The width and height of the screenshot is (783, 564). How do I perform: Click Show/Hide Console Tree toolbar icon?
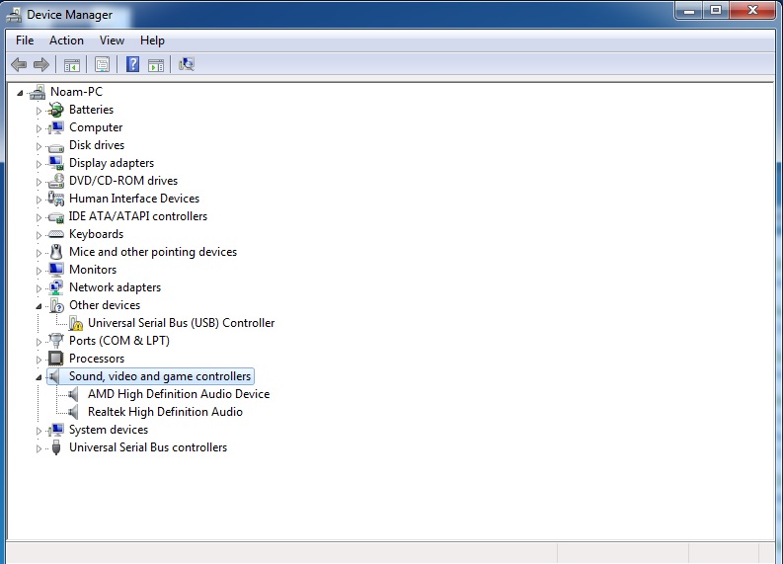pyautogui.click(x=72, y=64)
